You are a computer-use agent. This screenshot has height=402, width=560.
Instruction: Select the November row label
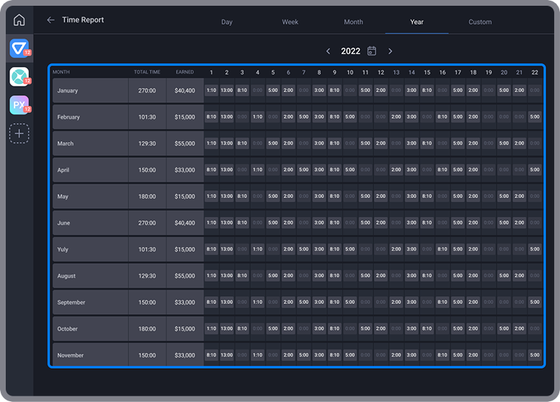coord(71,355)
